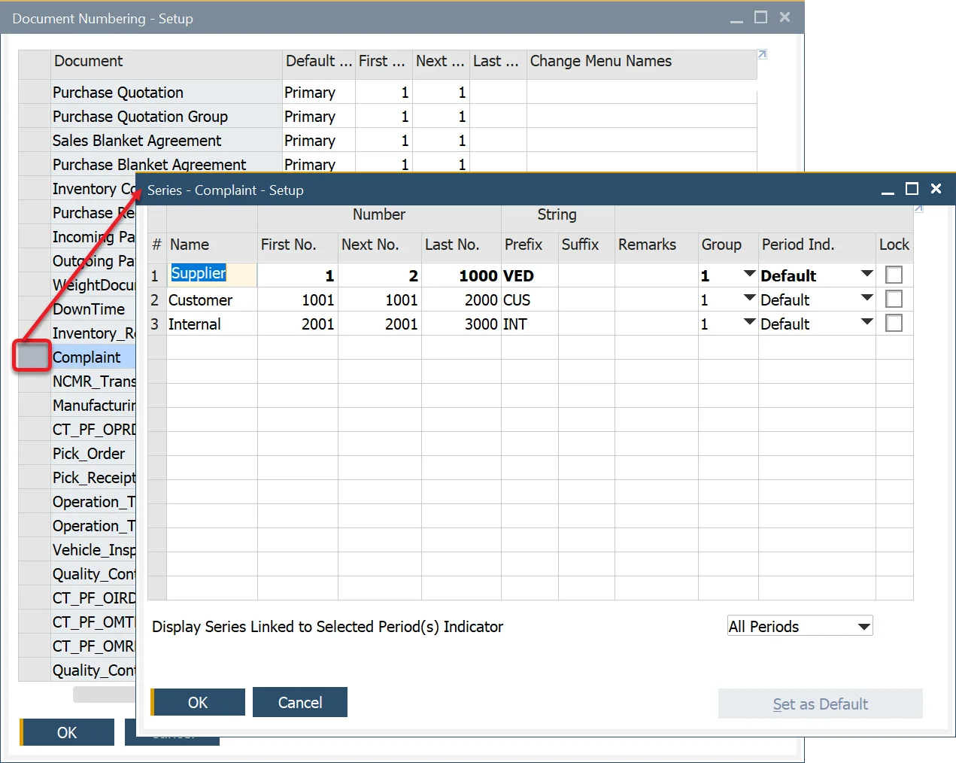The image size is (956, 763).
Task: Check the Lock box for Internal series
Action: coord(894,324)
